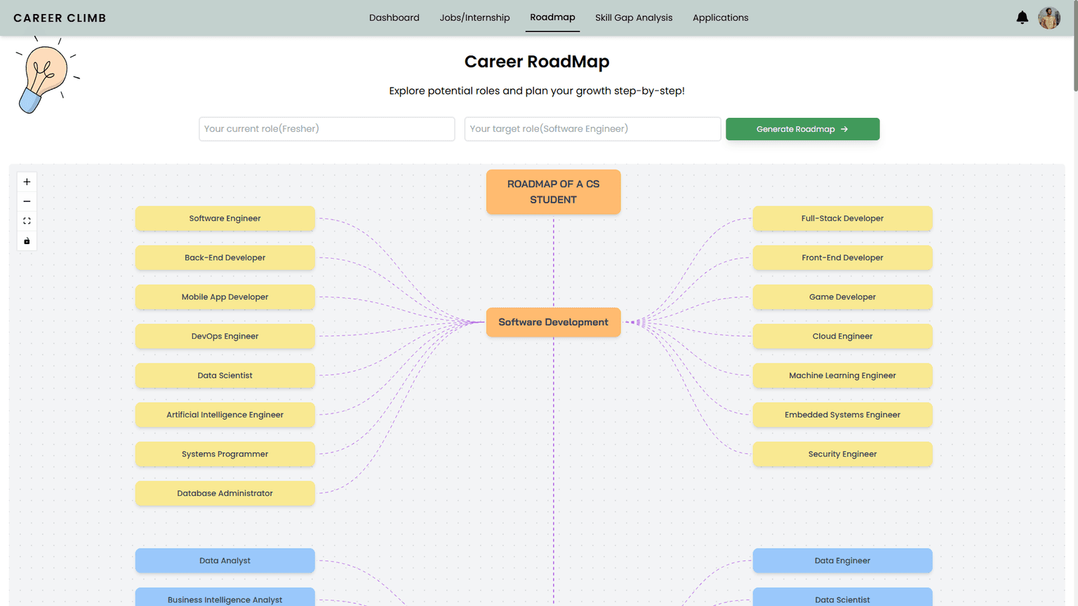1078x606 pixels.
Task: Open the notifications bell icon
Action: click(x=1022, y=18)
